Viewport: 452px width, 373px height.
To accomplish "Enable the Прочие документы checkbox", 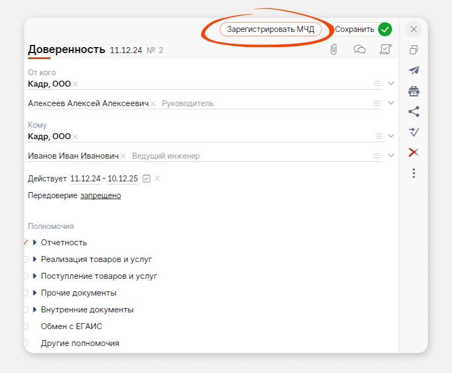I will tap(25, 293).
